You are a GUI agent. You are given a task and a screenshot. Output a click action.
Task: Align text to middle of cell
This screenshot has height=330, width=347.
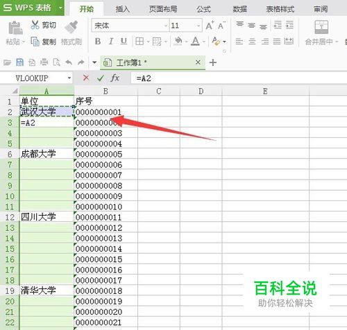(x=251, y=26)
